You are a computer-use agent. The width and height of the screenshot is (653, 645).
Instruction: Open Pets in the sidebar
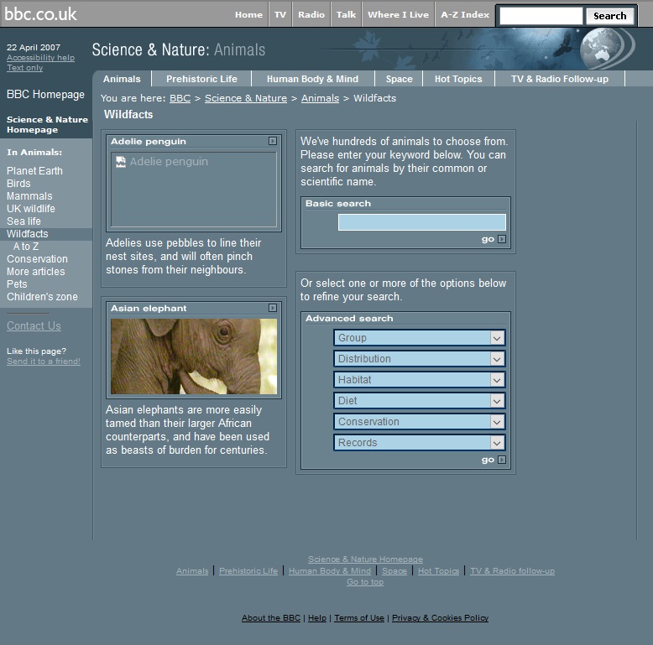click(17, 283)
